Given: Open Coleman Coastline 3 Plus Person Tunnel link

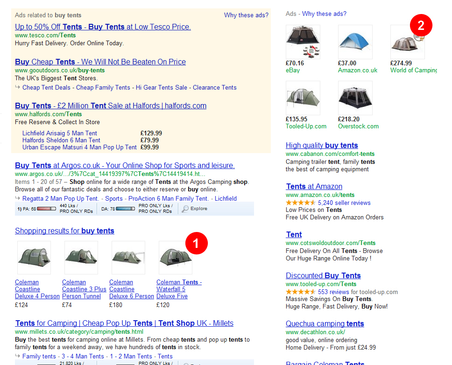Looking at the screenshot, I should coord(84,289).
